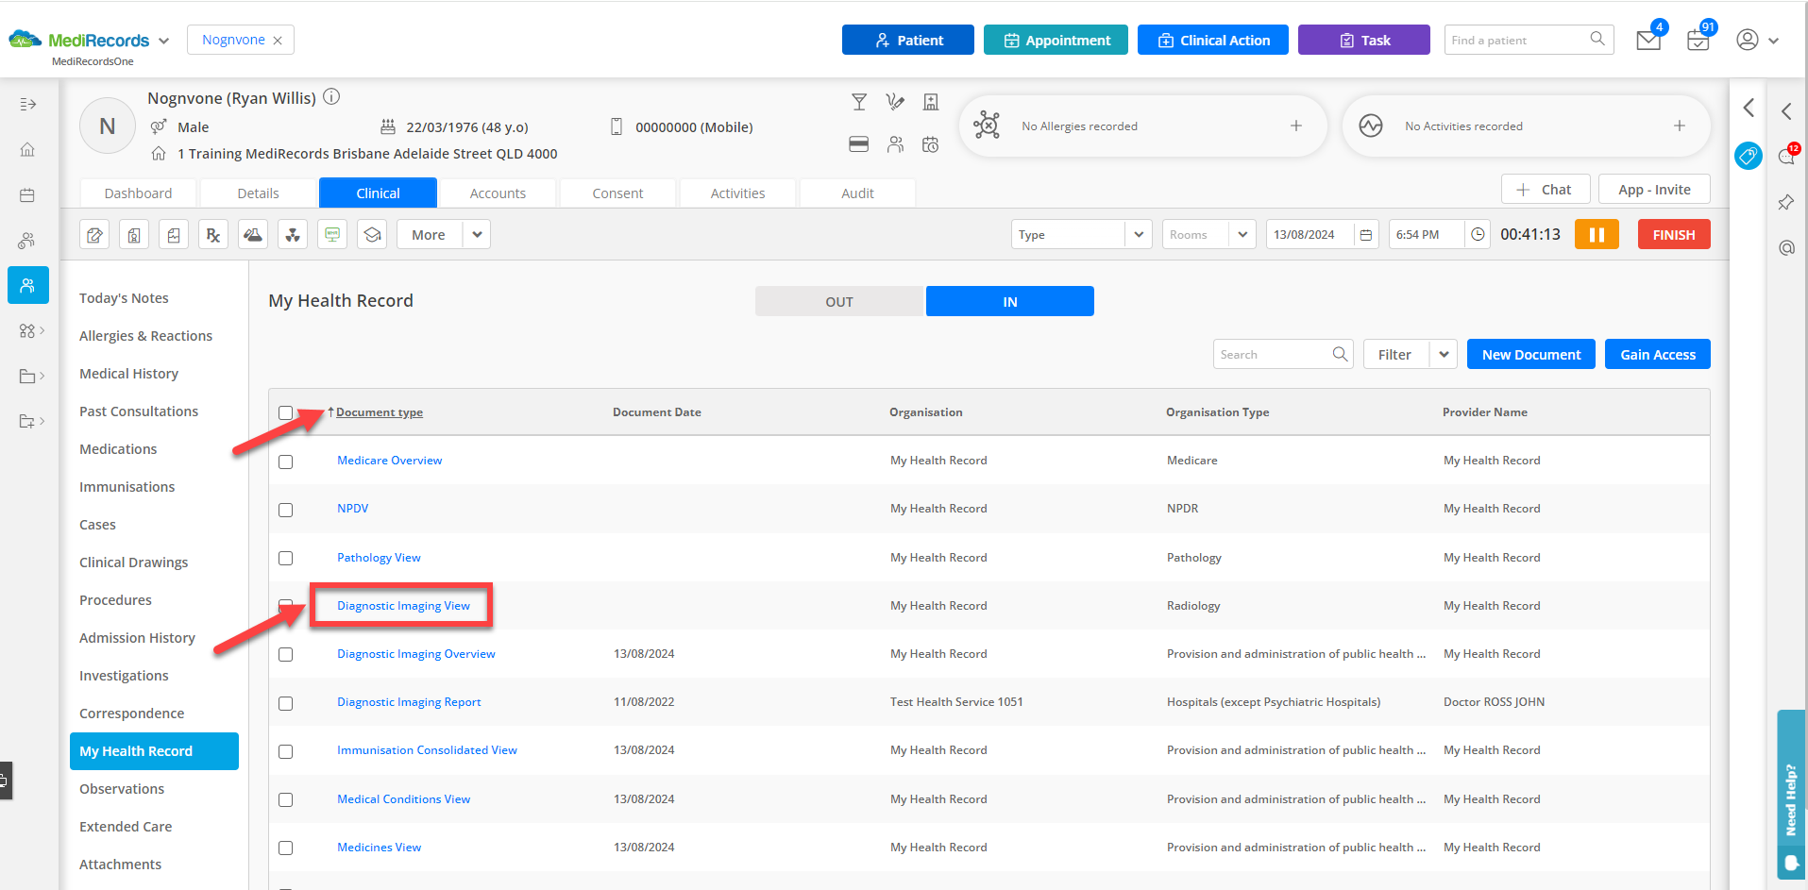The image size is (1808, 890).
Task: Click the patient info circle icon
Action: (x=331, y=97)
